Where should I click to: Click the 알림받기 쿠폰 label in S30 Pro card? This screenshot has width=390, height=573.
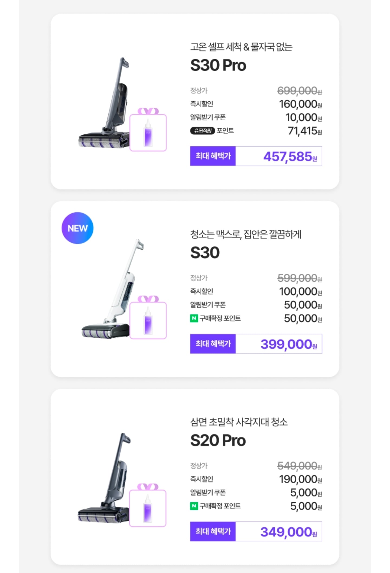[208, 117]
